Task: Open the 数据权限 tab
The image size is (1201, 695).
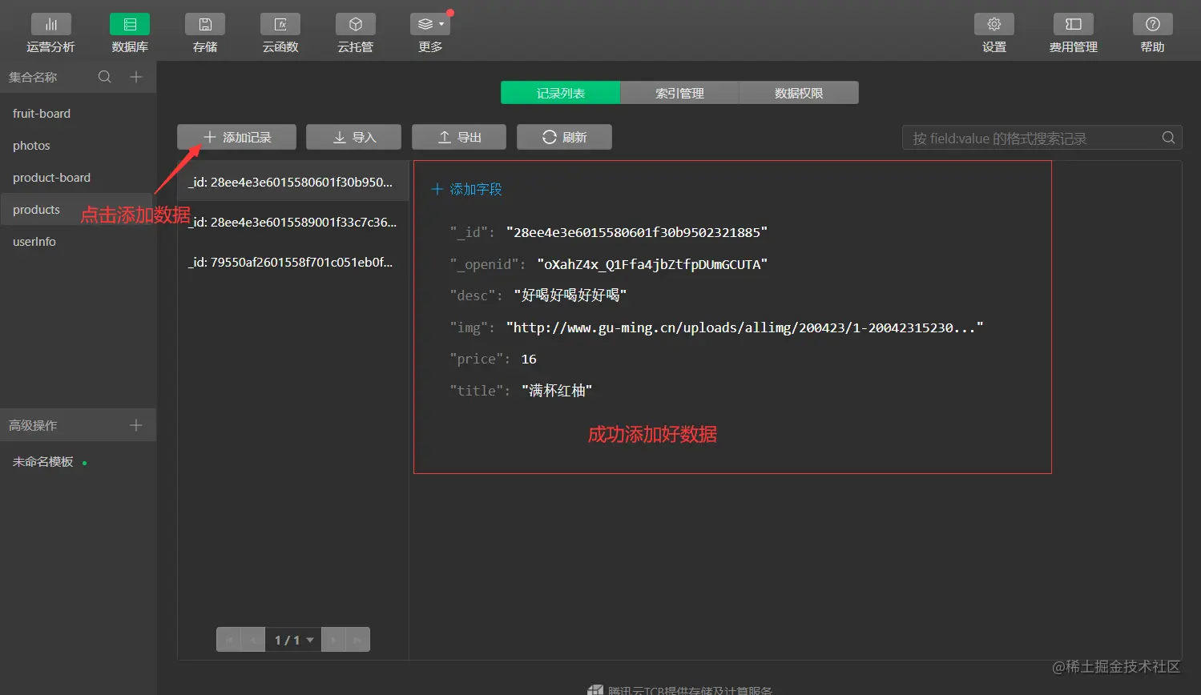Action: 799,93
